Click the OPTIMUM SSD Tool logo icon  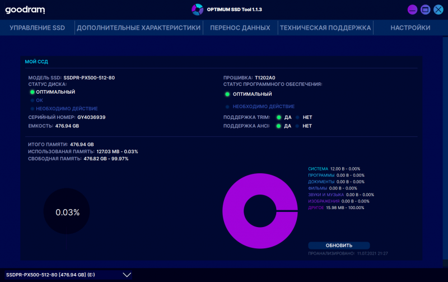click(197, 10)
